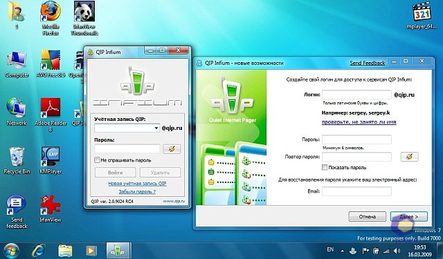443x259 pixels.
Task: Open the Mozilla Firefox desktop shortcut
Action: click(x=51, y=18)
